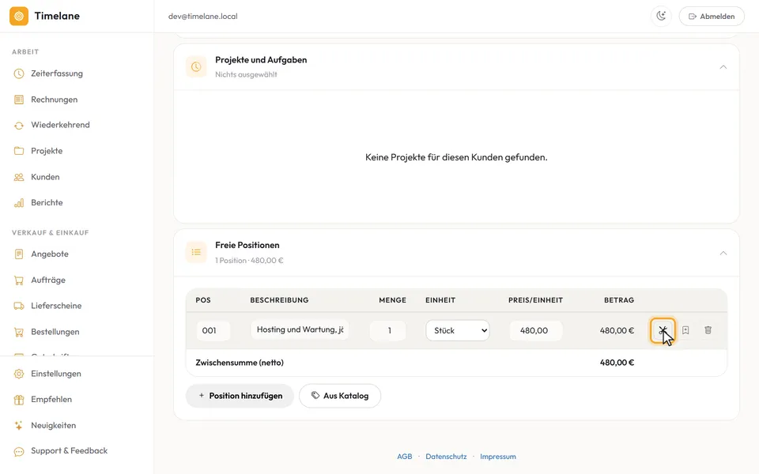The width and height of the screenshot is (759, 474).
Task: Save position to catalog bookmark icon
Action: click(685, 330)
